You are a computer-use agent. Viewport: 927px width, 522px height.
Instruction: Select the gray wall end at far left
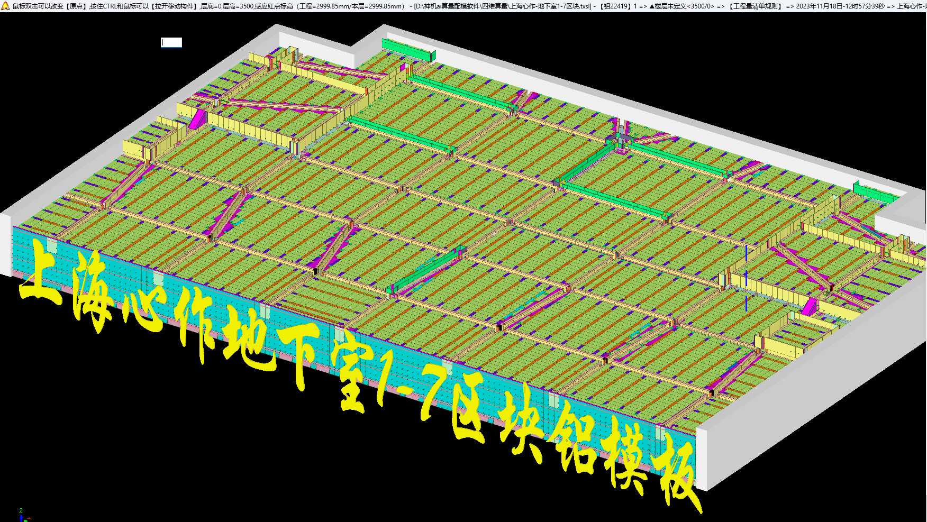(5, 243)
